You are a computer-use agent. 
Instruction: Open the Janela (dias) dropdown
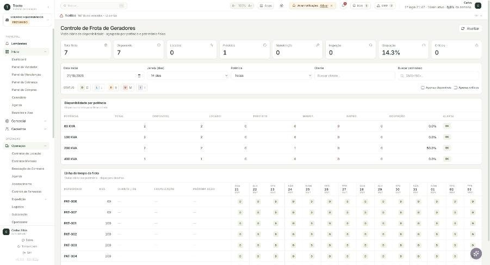coord(188,76)
